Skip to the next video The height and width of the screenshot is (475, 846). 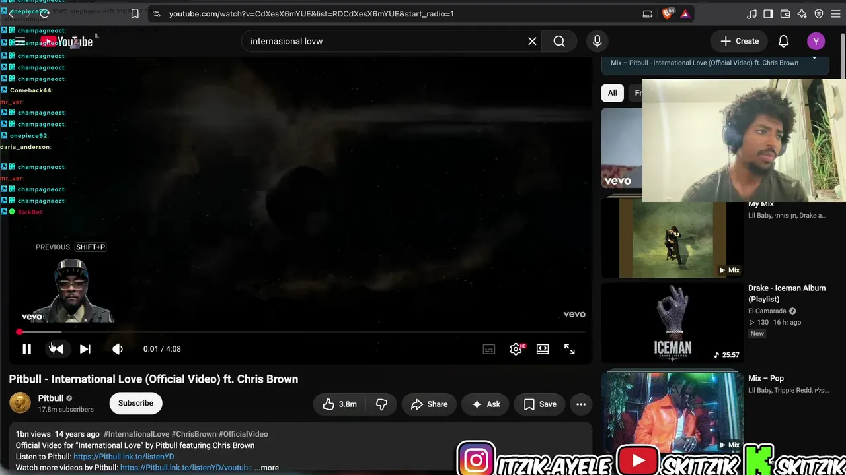tap(85, 349)
